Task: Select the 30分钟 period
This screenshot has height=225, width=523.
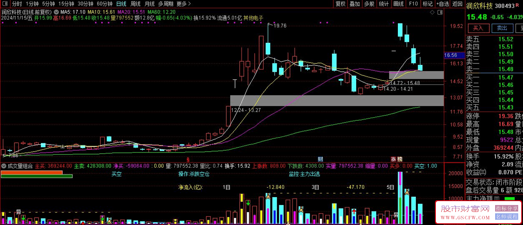Action: click(85, 4)
